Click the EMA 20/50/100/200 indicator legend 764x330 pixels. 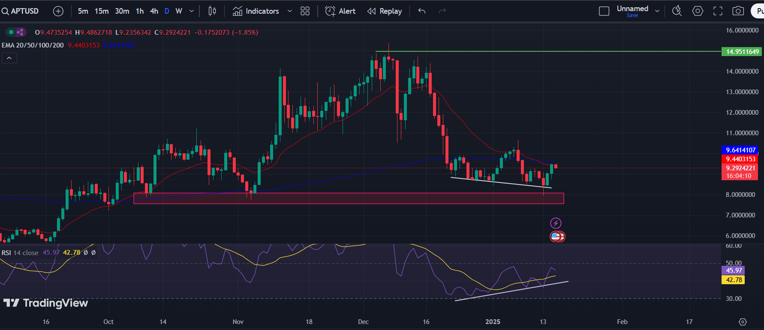point(33,45)
